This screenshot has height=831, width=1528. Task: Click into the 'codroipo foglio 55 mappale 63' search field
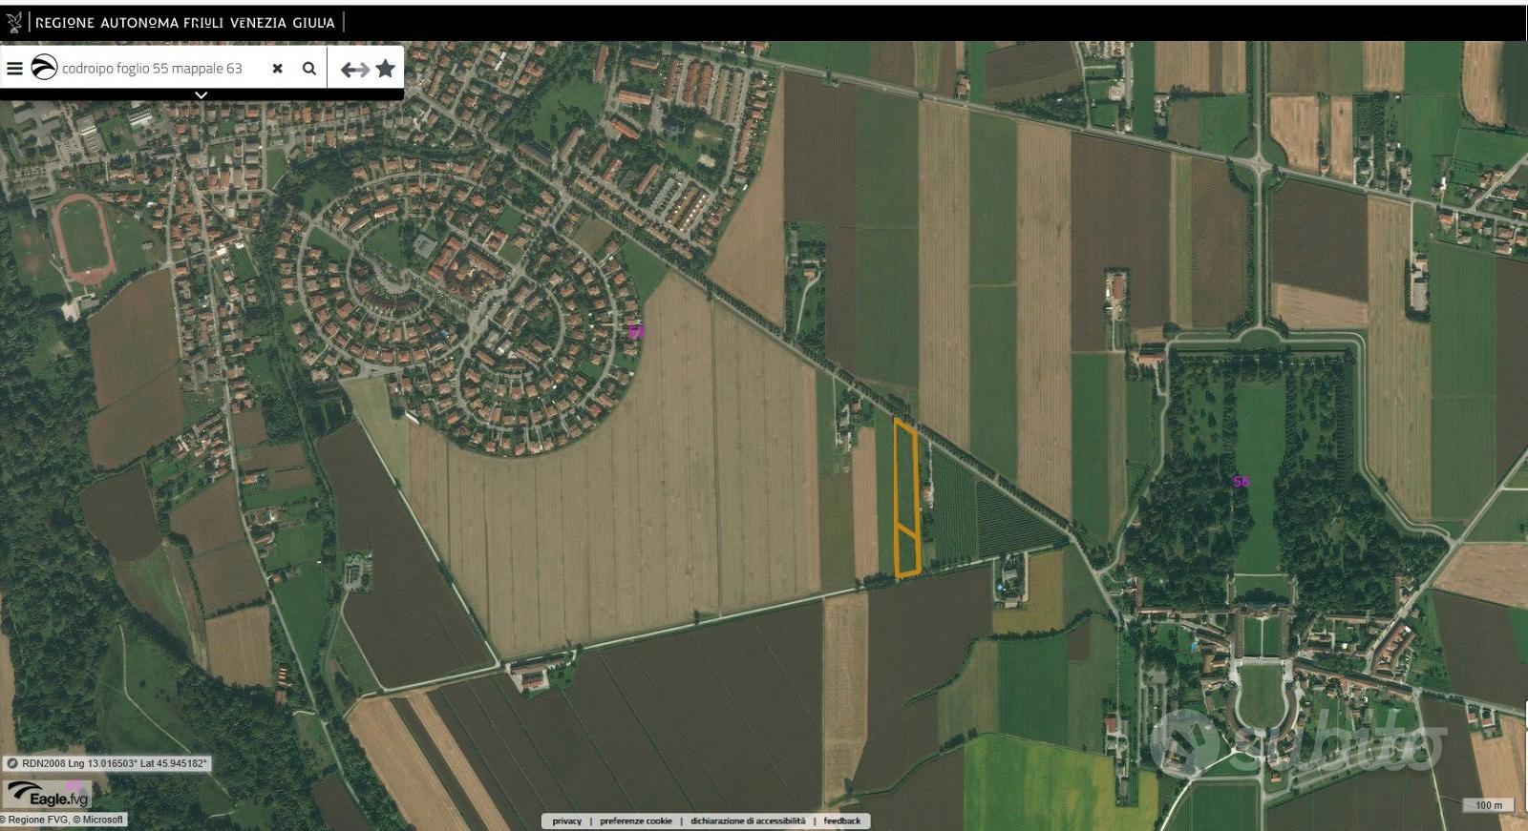tap(152, 69)
